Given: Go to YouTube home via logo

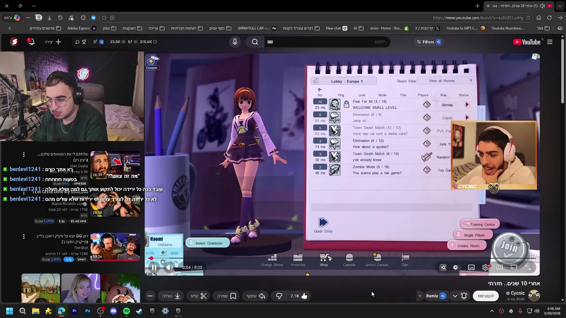Looking at the screenshot, I should pos(527,42).
